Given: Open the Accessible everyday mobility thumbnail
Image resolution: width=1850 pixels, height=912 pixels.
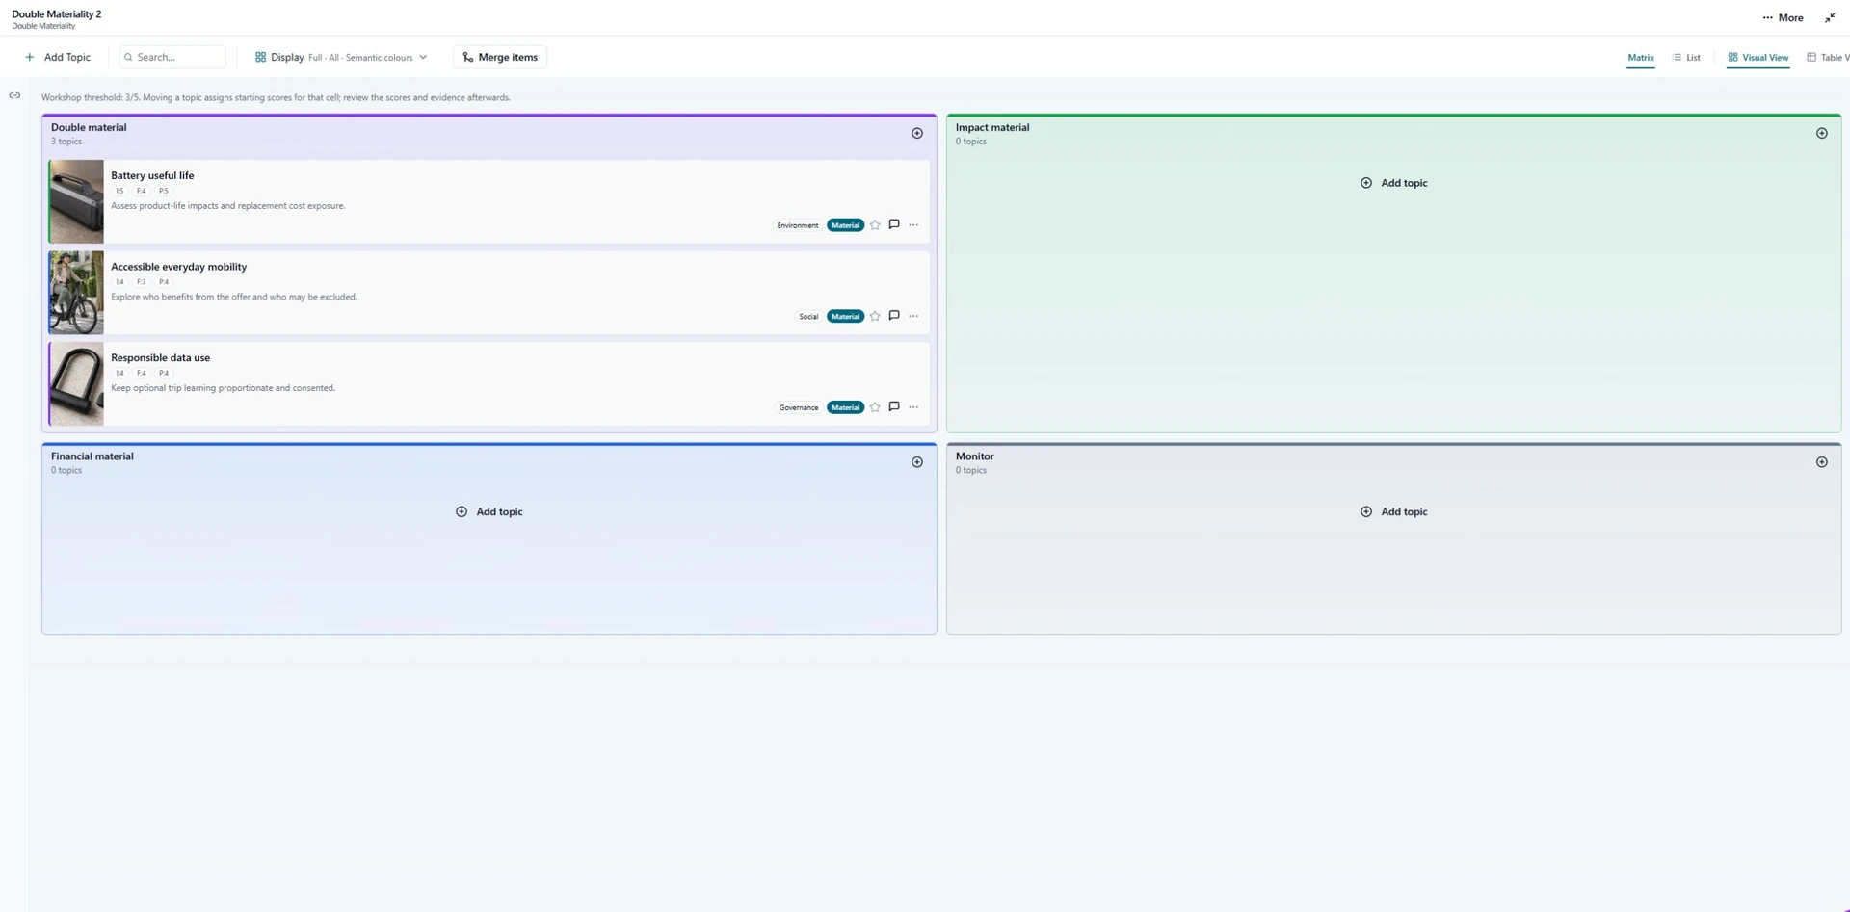Looking at the screenshot, I should pyautogui.click(x=76, y=293).
